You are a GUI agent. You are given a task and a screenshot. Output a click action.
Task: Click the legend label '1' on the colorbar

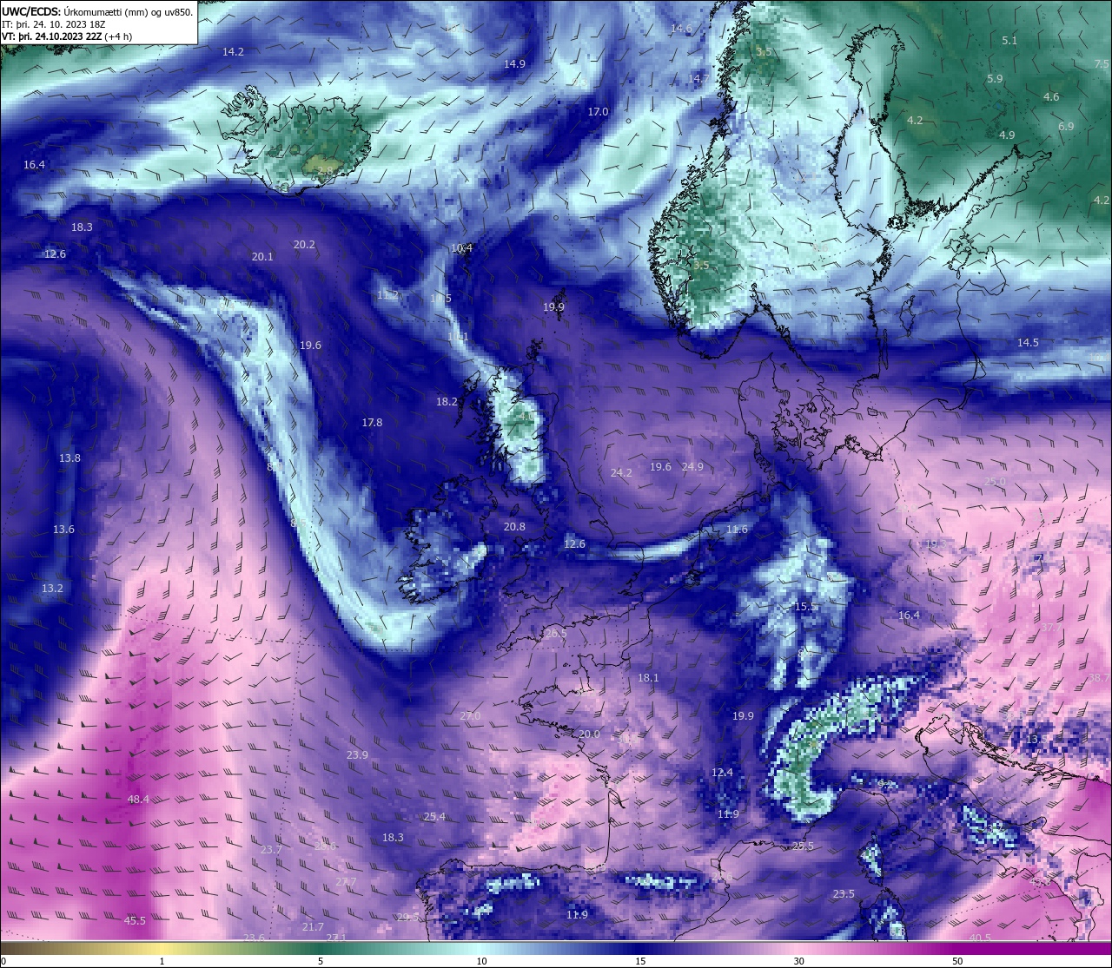coord(162,961)
